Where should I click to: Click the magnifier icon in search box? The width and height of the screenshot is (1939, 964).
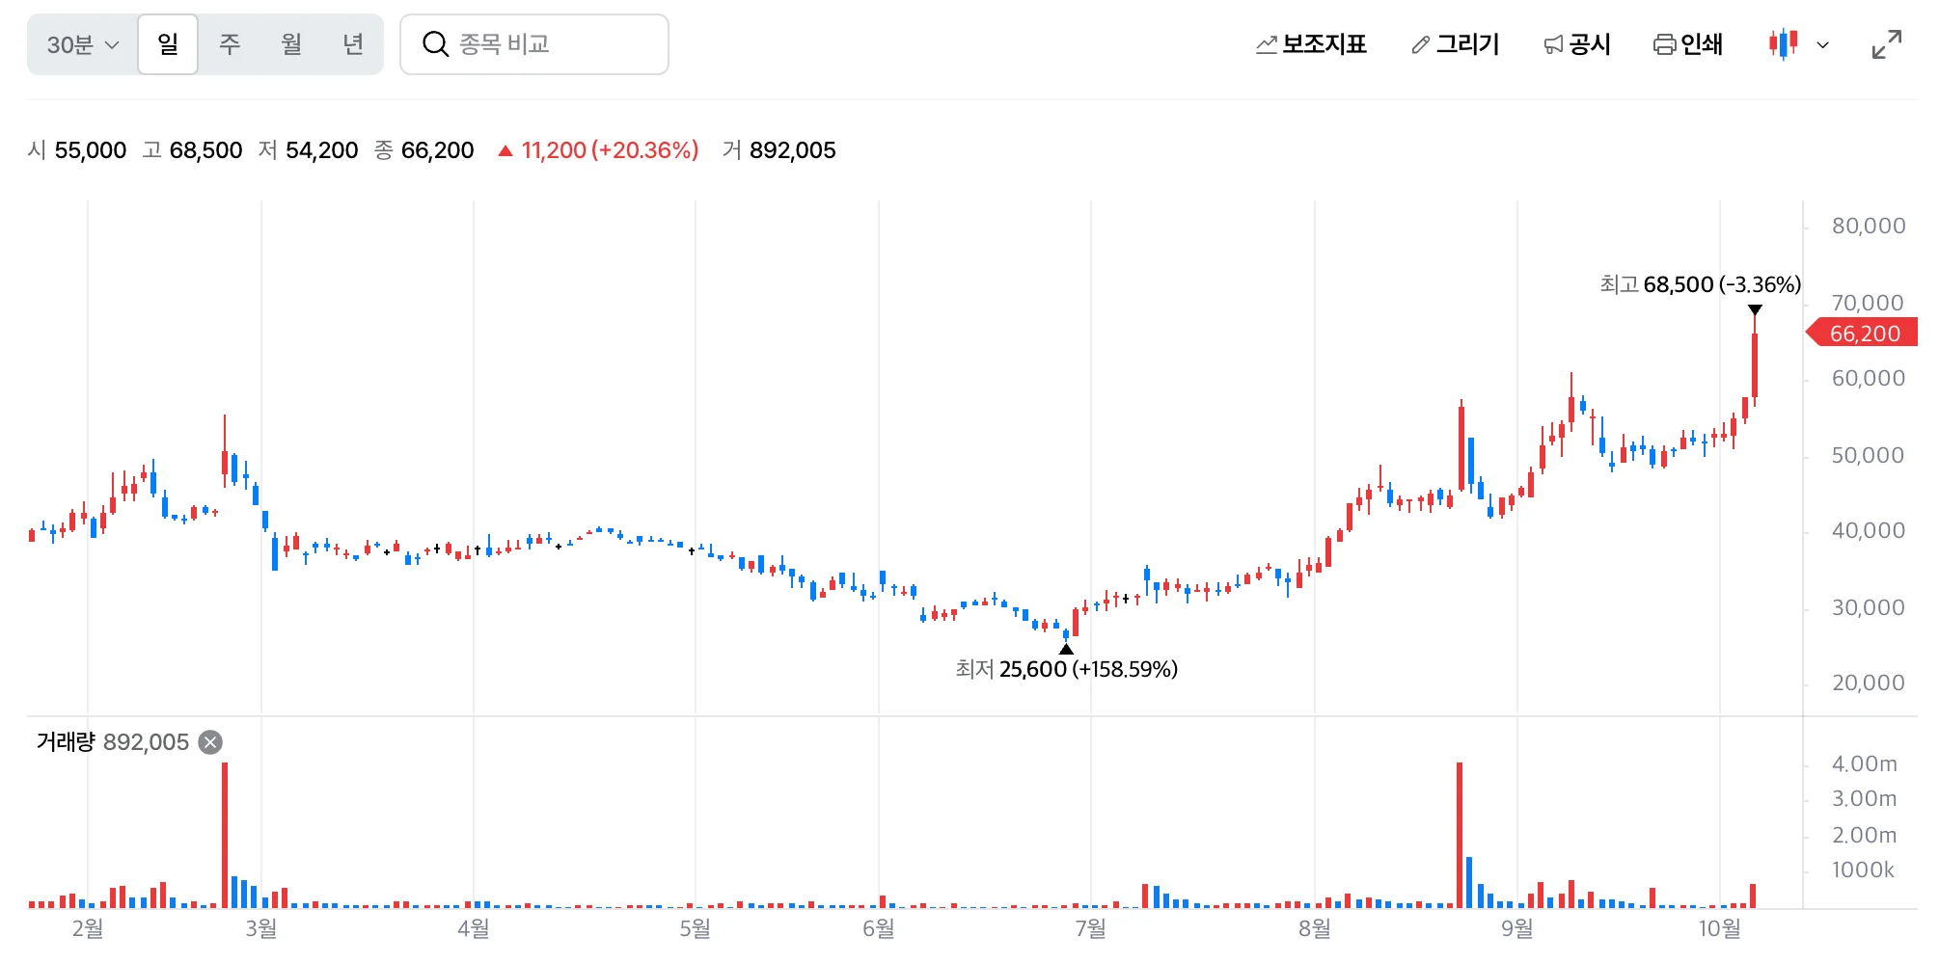click(x=435, y=44)
